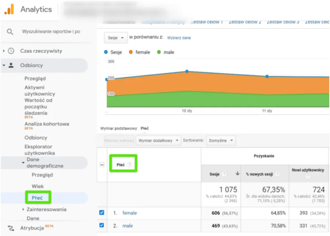Click the help icon for Nowi użytkownicy
The image size is (330, 236).
[x=308, y=176]
